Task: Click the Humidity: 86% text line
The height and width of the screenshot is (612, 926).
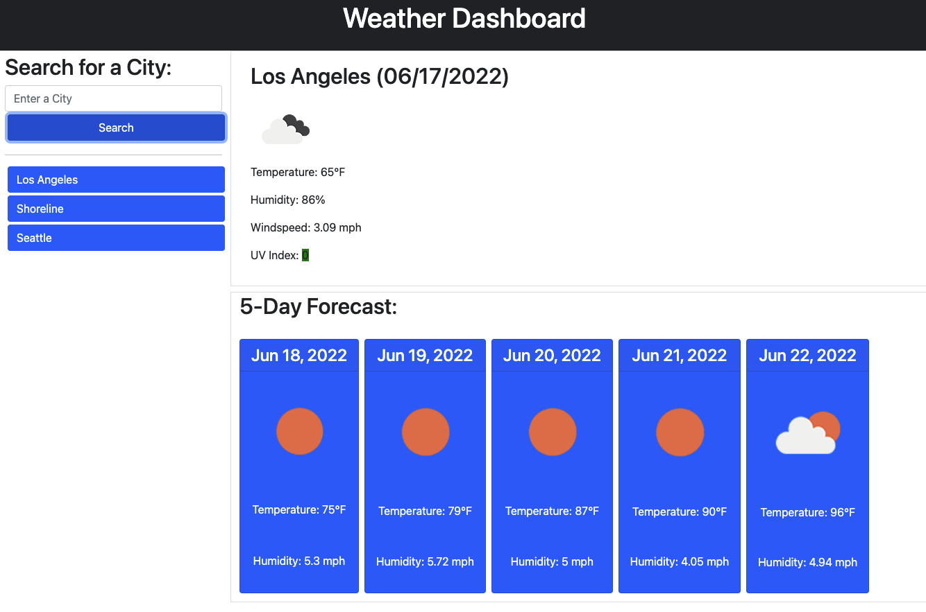Action: click(287, 200)
